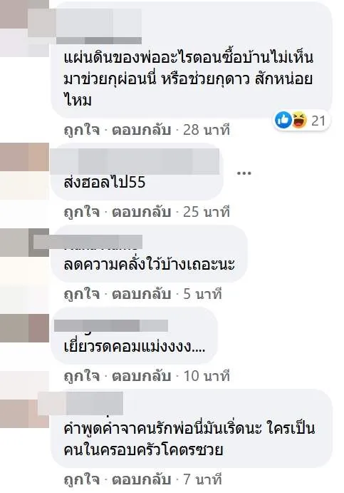Image resolution: width=344 pixels, height=493 pixels.
Task: Reply to the comment posted 7 นาที ago
Action: pos(141,479)
